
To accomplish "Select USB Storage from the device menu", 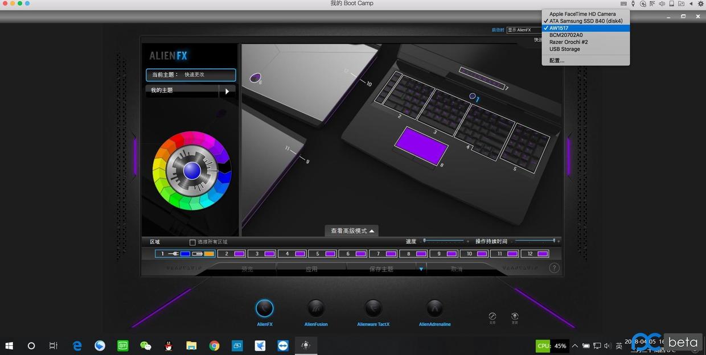I will 564,49.
